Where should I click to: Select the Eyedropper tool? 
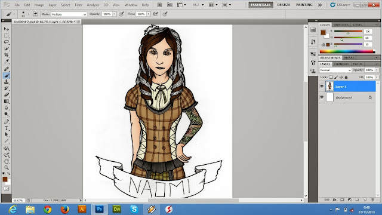click(7, 62)
